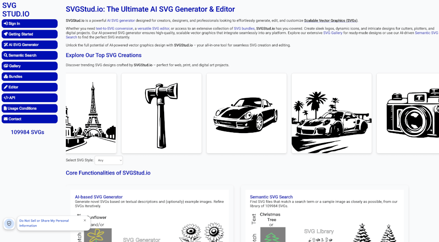Open the Bundles sidebar item
The image size is (439, 242).
pyautogui.click(x=30, y=77)
